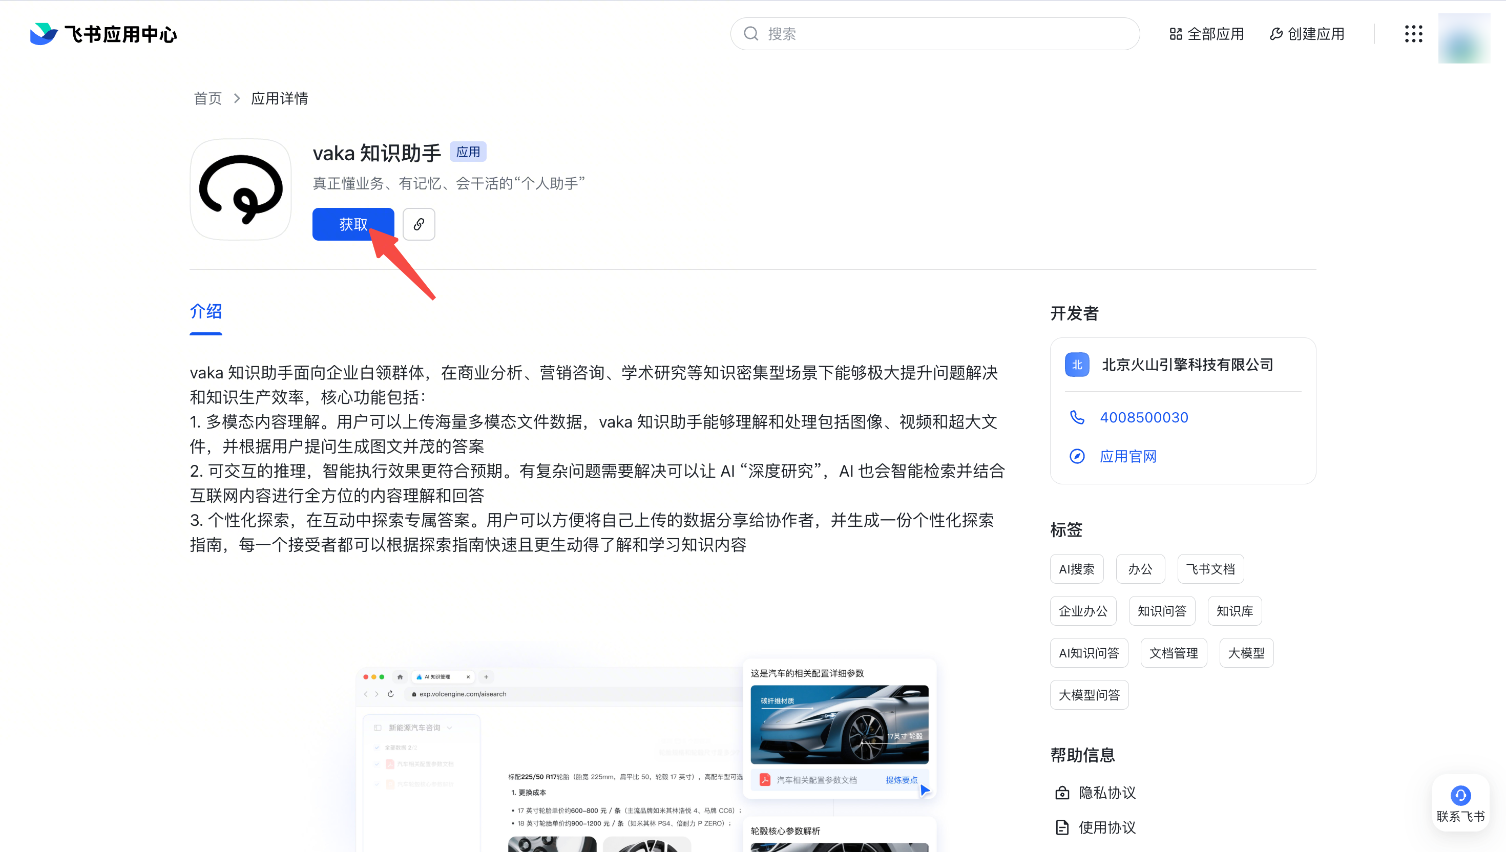
Task: Click the 标签 section heading
Action: tap(1066, 530)
